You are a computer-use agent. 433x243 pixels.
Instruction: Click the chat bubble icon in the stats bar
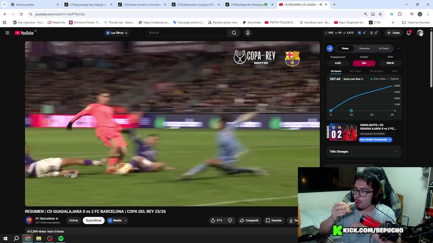click(376, 33)
